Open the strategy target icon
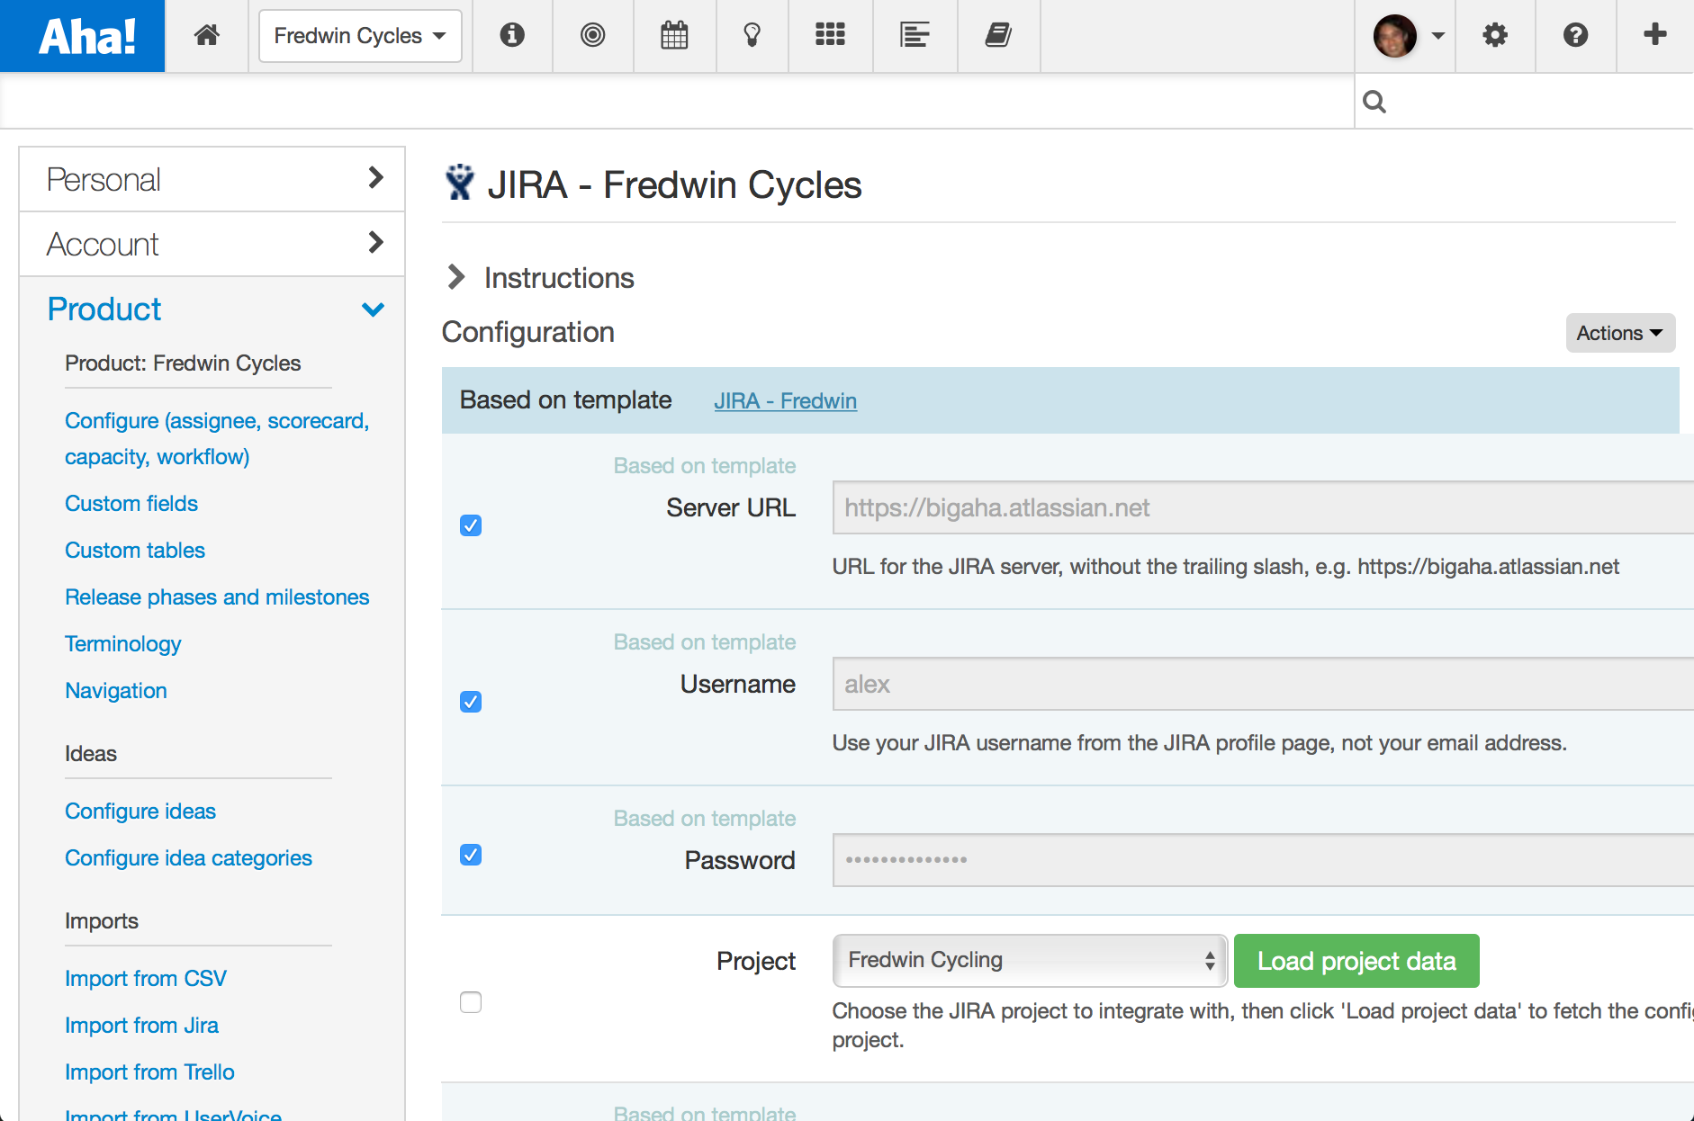 pos(592,35)
